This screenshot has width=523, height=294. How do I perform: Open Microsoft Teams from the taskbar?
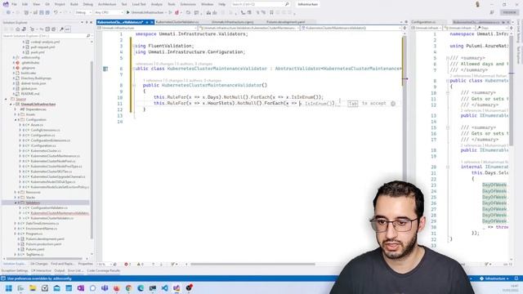105,288
